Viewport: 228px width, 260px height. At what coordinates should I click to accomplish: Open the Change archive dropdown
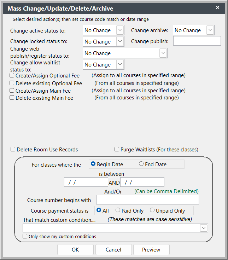(x=210, y=30)
